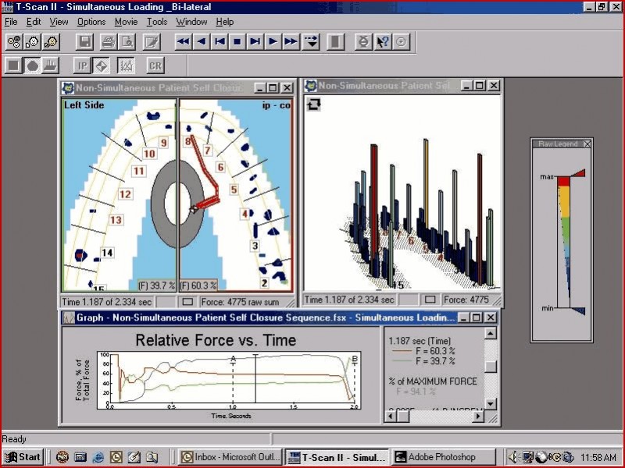
Task: Launch Internet Explorer from quick launch
Action: (98, 457)
